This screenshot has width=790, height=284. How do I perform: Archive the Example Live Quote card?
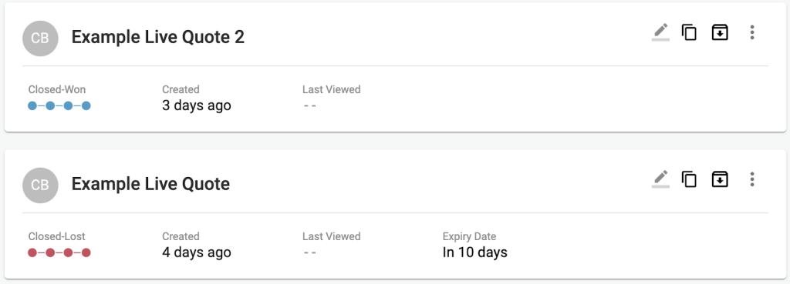[720, 179]
